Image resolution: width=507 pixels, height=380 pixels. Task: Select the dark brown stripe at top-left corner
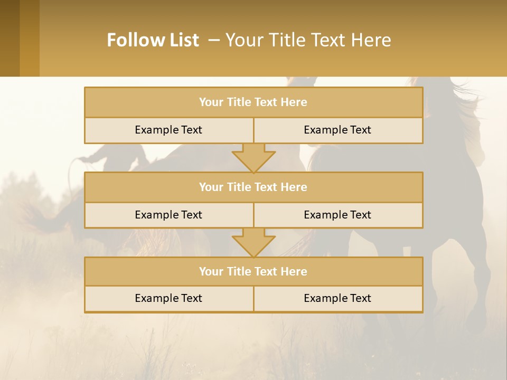(x=10, y=38)
